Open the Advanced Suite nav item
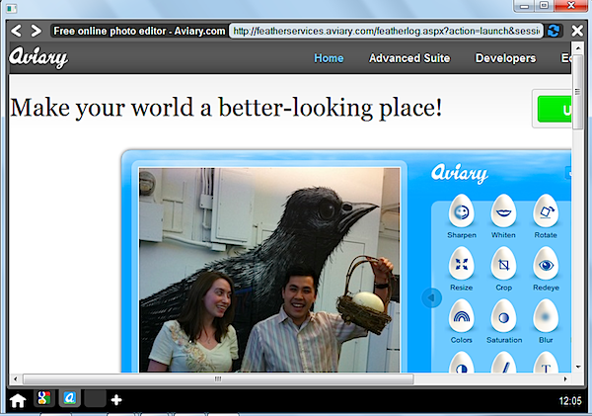 point(409,58)
